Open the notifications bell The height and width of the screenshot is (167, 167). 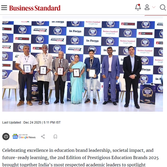tap(138, 7)
